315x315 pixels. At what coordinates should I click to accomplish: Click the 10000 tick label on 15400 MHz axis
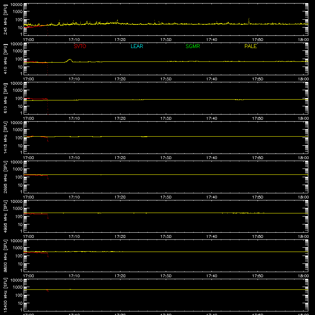(17, 280)
